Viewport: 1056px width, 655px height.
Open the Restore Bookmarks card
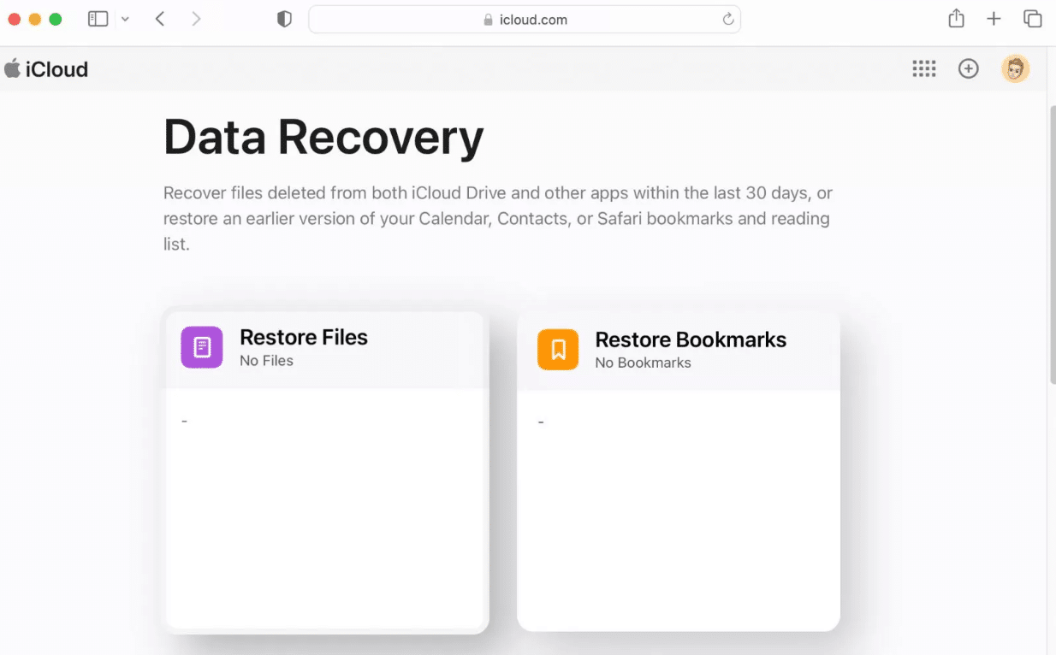point(679,470)
